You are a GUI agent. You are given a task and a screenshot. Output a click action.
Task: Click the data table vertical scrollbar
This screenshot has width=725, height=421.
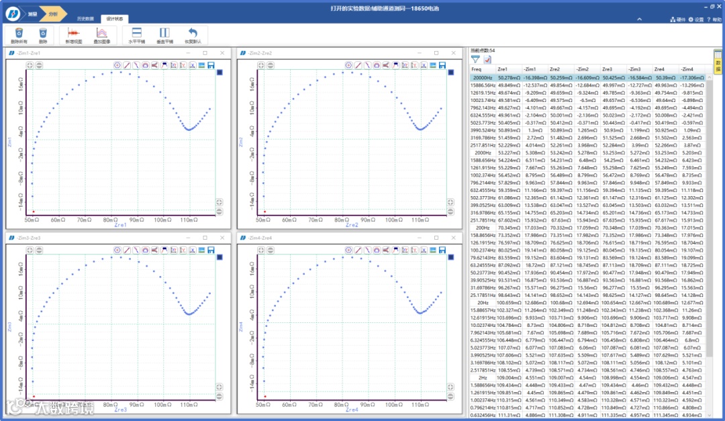pos(710,218)
